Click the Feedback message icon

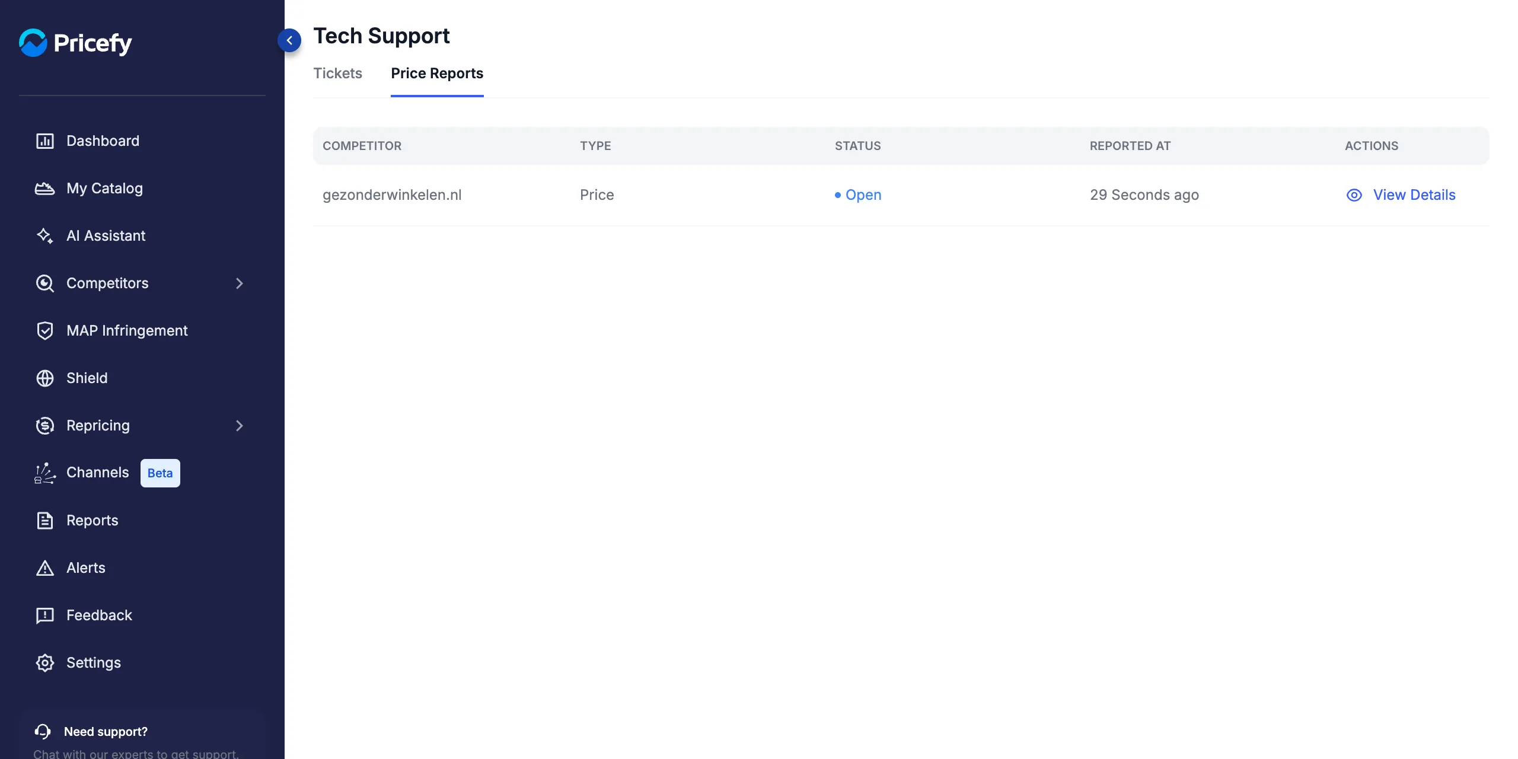(x=45, y=616)
